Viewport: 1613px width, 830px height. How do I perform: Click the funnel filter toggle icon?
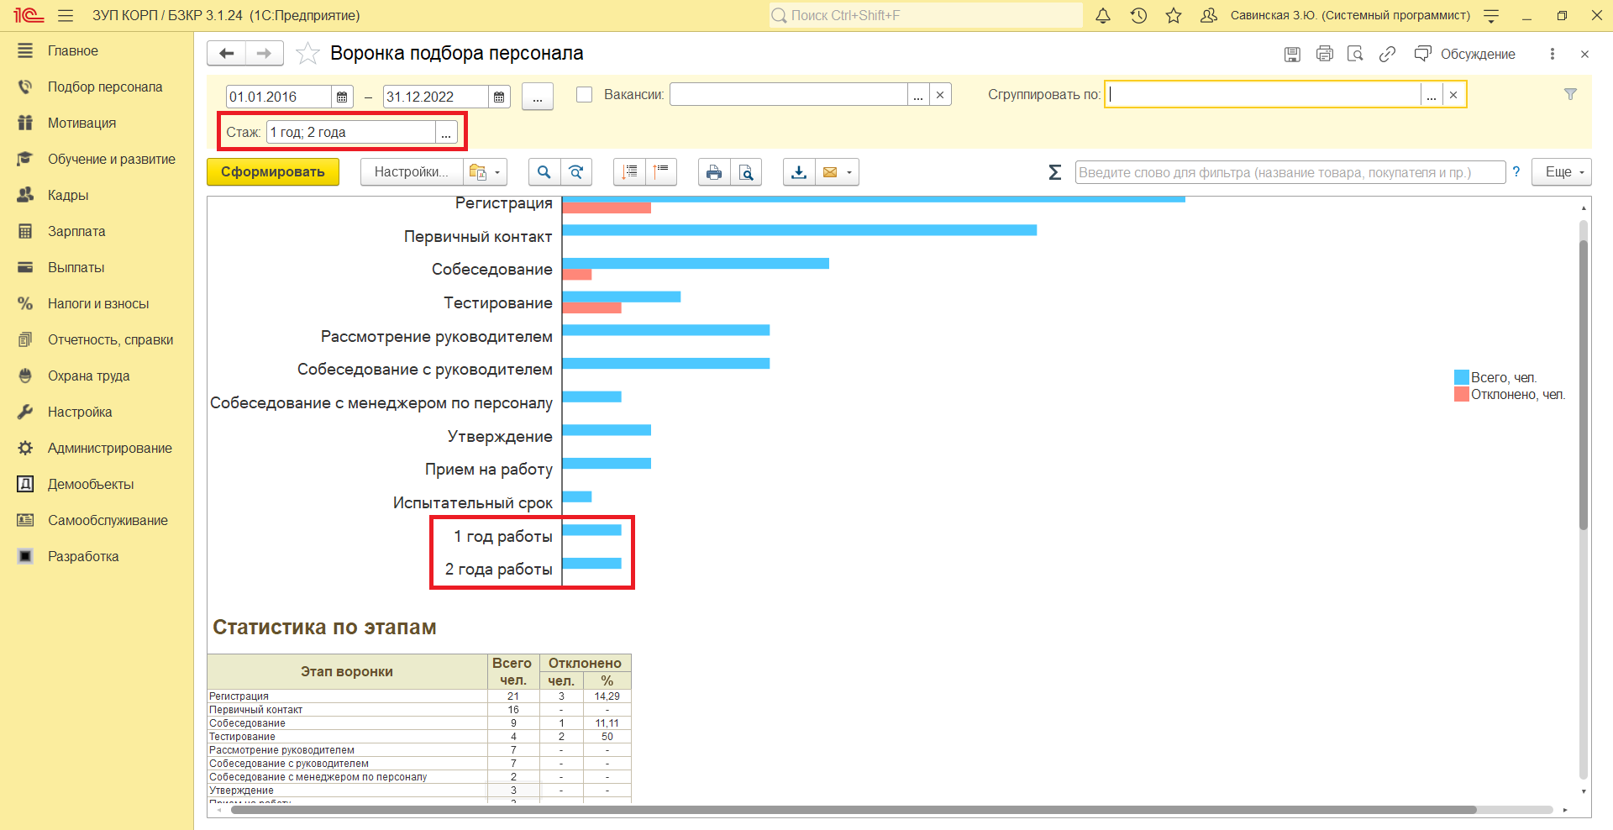click(1570, 94)
